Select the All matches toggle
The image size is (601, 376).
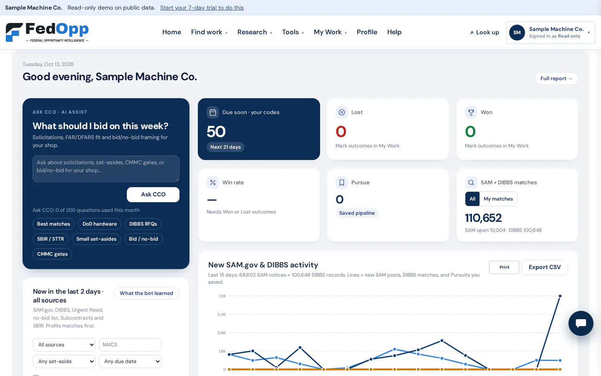point(472,199)
